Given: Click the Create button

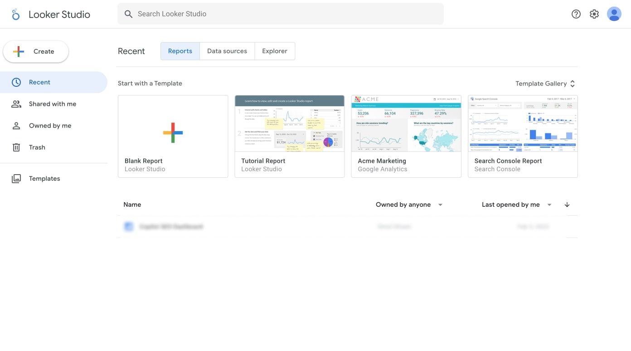Looking at the screenshot, I should [x=36, y=52].
